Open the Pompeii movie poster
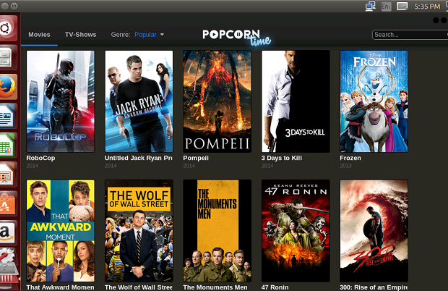The image size is (448, 291). [x=217, y=101]
